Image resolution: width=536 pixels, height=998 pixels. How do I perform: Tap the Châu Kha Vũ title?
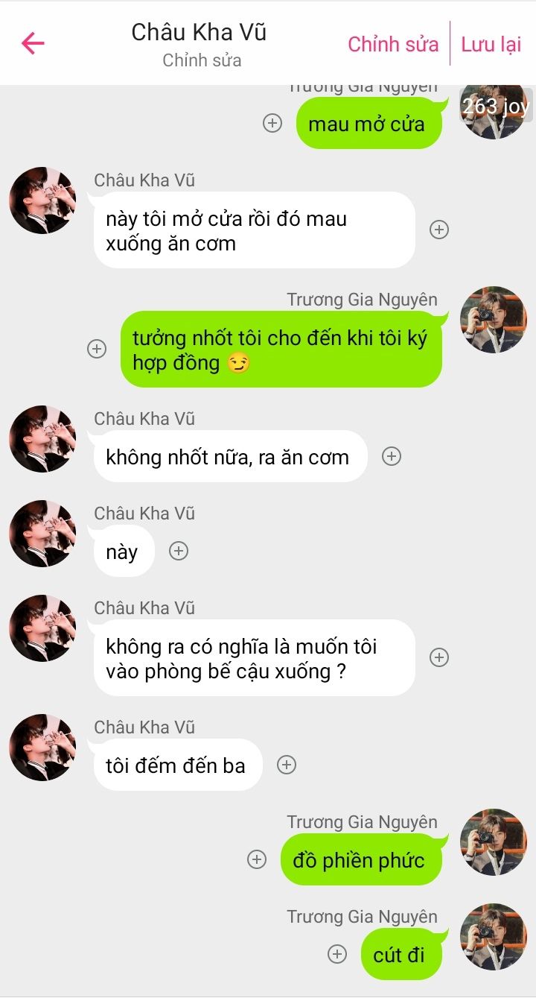coord(199,32)
